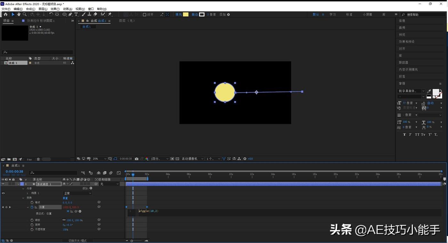This screenshot has width=448, height=243.
Task: Select the Ellipse shape tool
Action: click(x=64, y=14)
